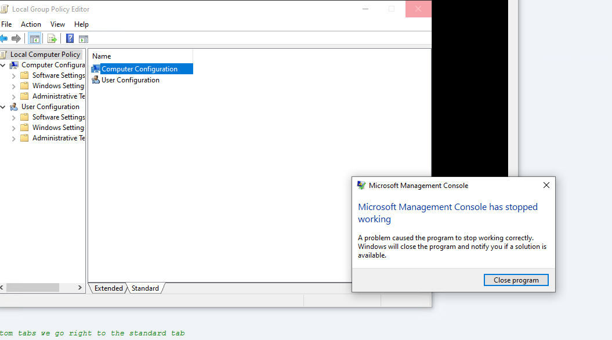Open the File menu
This screenshot has height=340, width=612.
[6, 24]
